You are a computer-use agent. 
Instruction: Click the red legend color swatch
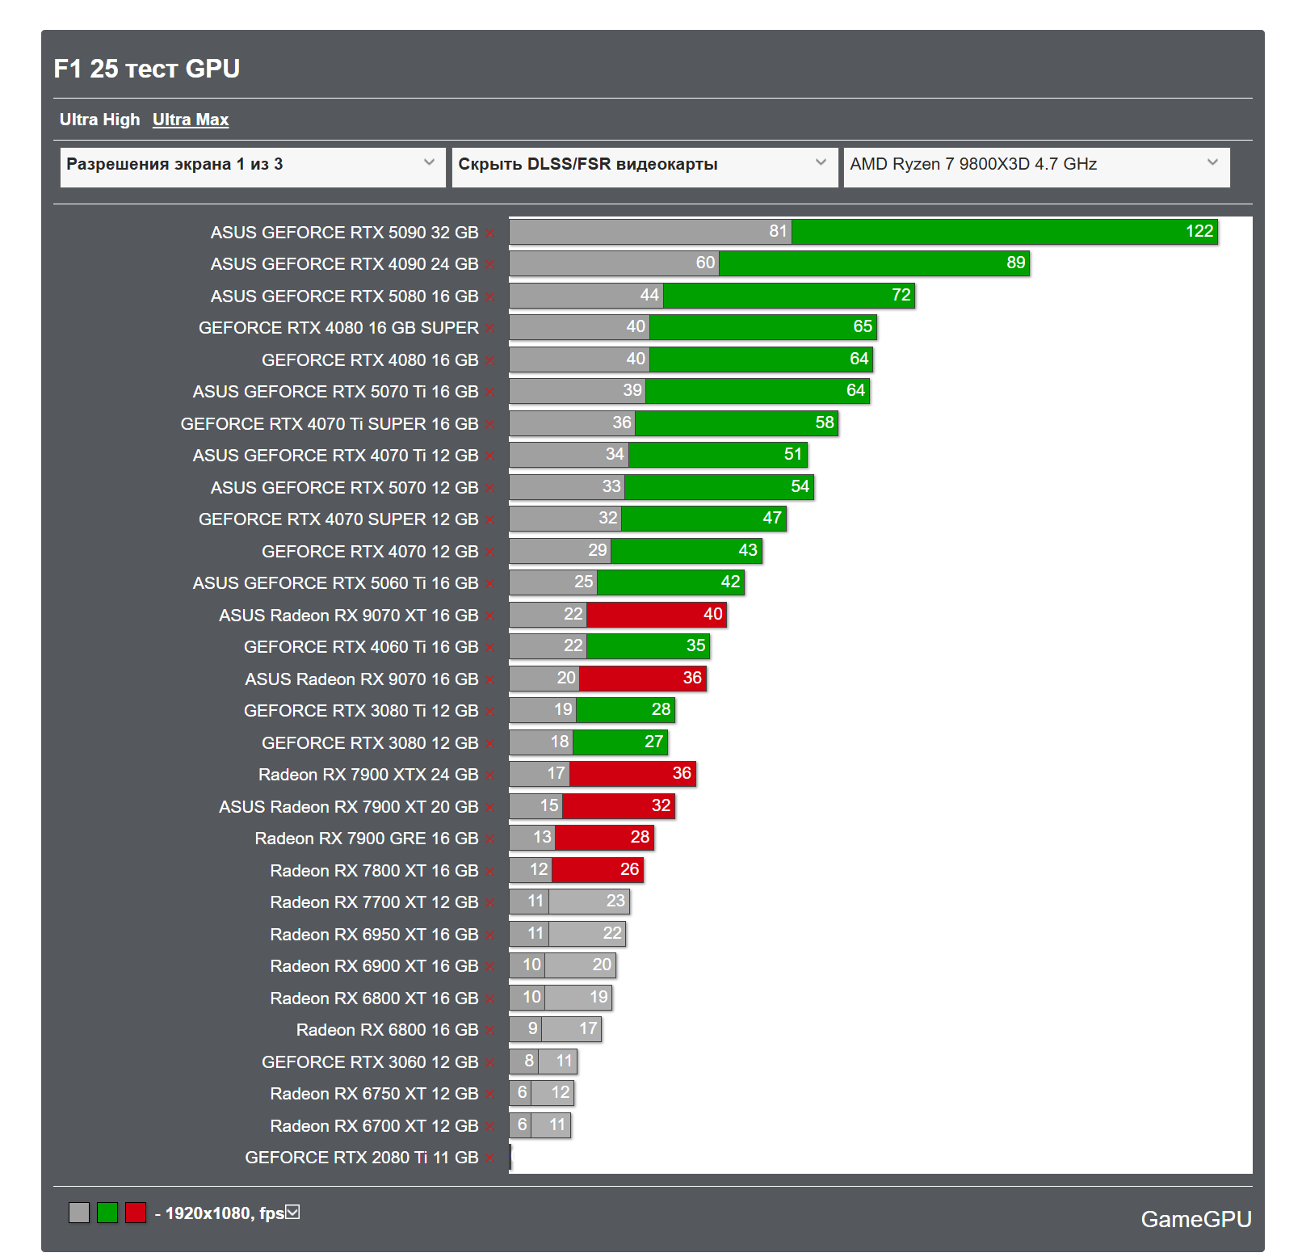(x=136, y=1213)
